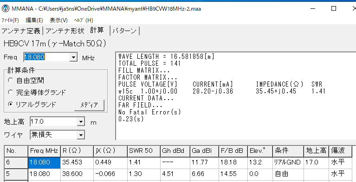Screen dimensions: 356x182
Task: Click the メディア button
Action: point(89,105)
